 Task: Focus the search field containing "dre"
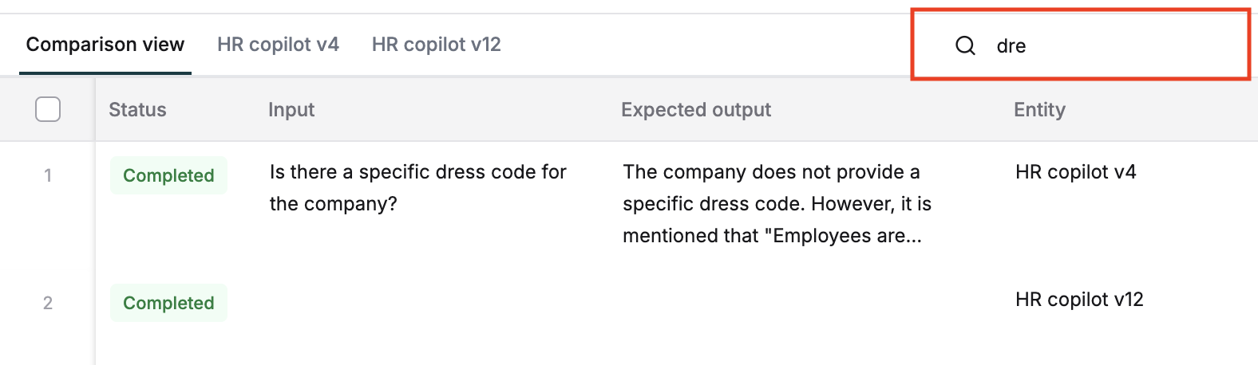pos(1081,45)
